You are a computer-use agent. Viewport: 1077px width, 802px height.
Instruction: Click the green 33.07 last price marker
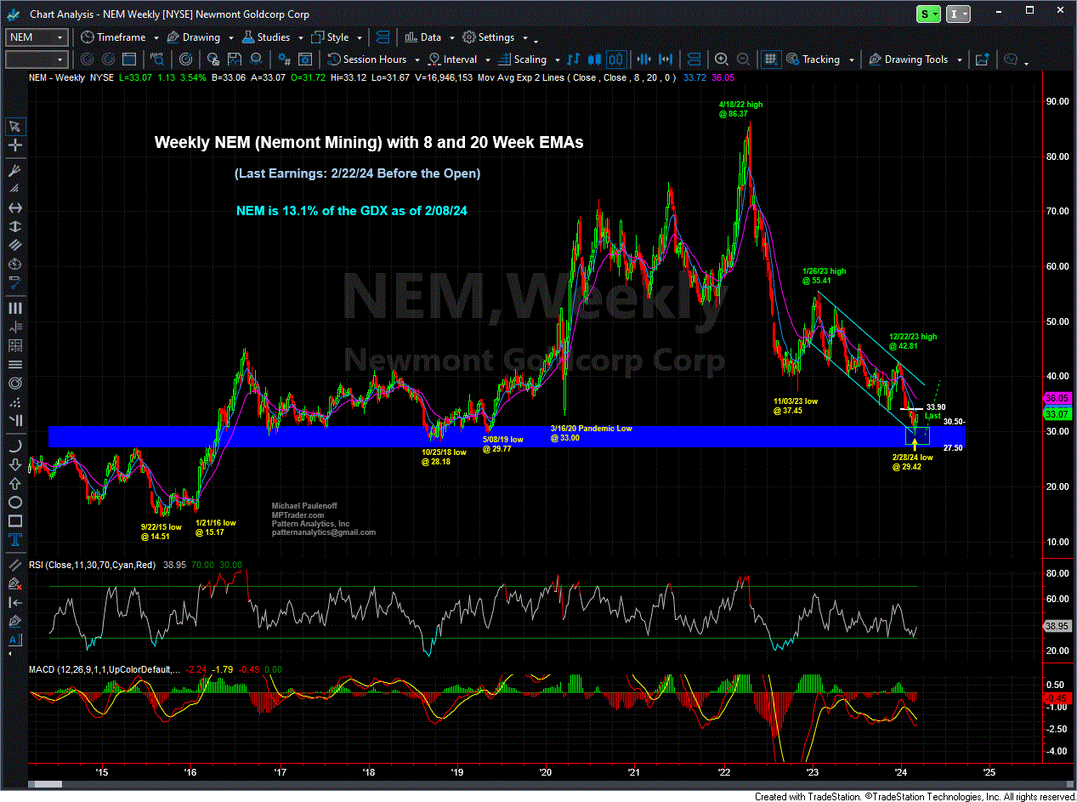(x=1056, y=414)
